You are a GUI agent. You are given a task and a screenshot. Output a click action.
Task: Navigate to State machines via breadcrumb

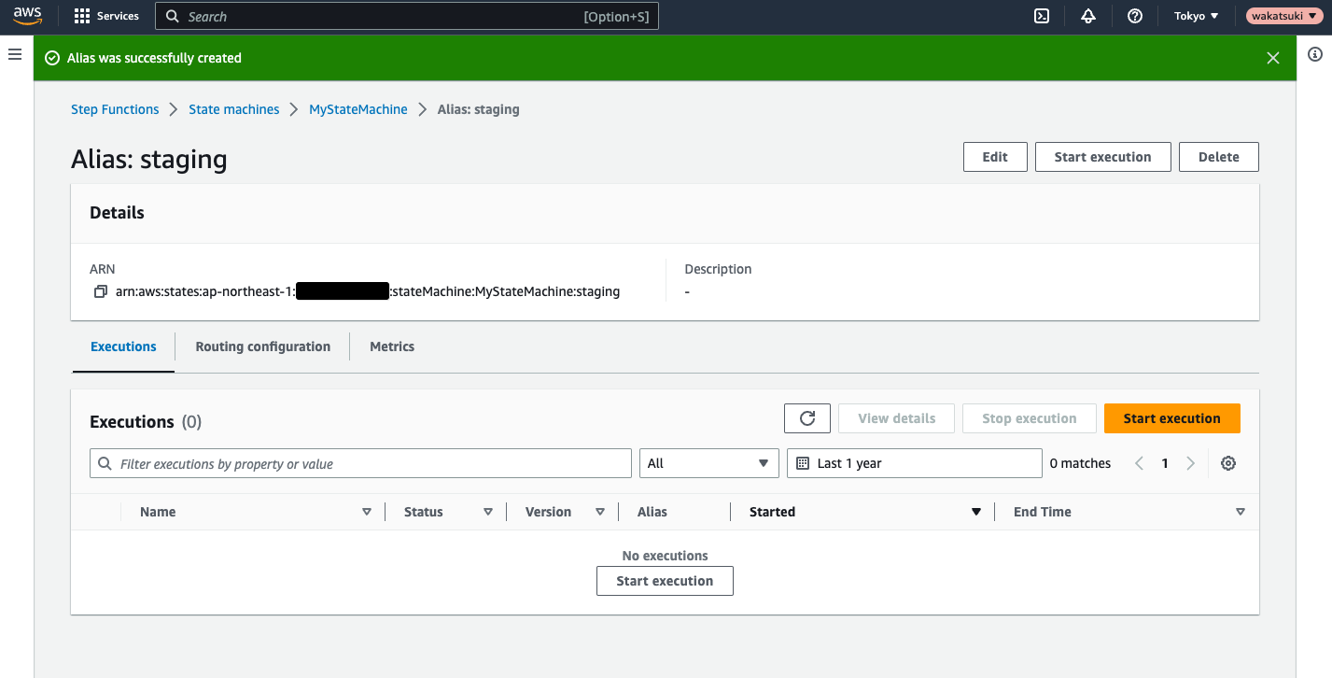(233, 109)
